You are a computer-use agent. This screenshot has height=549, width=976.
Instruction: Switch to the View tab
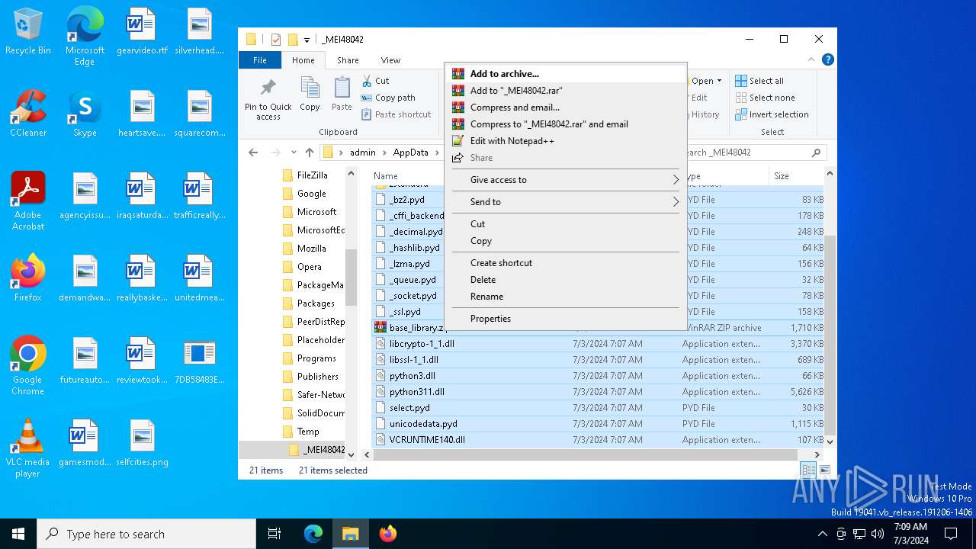390,60
